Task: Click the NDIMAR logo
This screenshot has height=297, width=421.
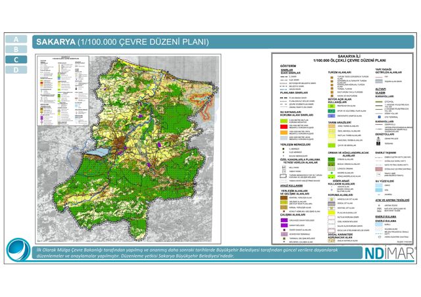Action: click(390, 253)
